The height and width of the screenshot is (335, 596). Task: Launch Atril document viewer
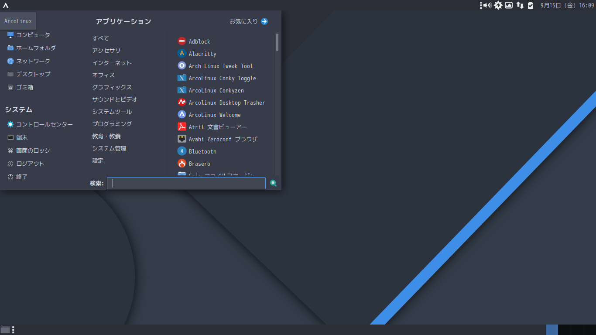[212, 127]
